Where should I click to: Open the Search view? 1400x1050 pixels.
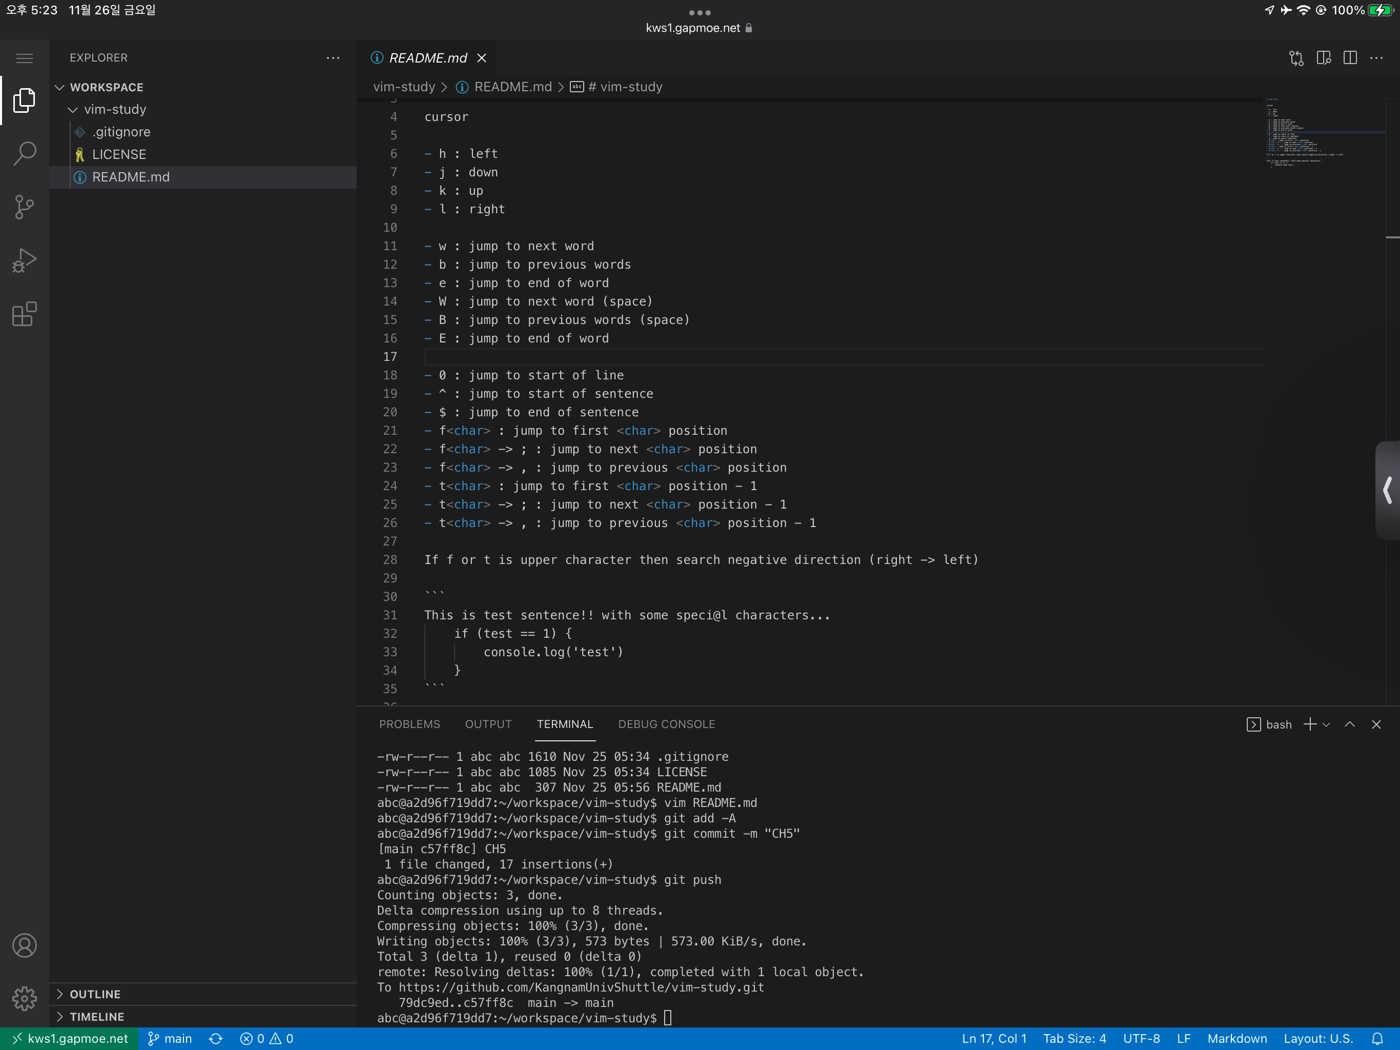[x=24, y=153]
